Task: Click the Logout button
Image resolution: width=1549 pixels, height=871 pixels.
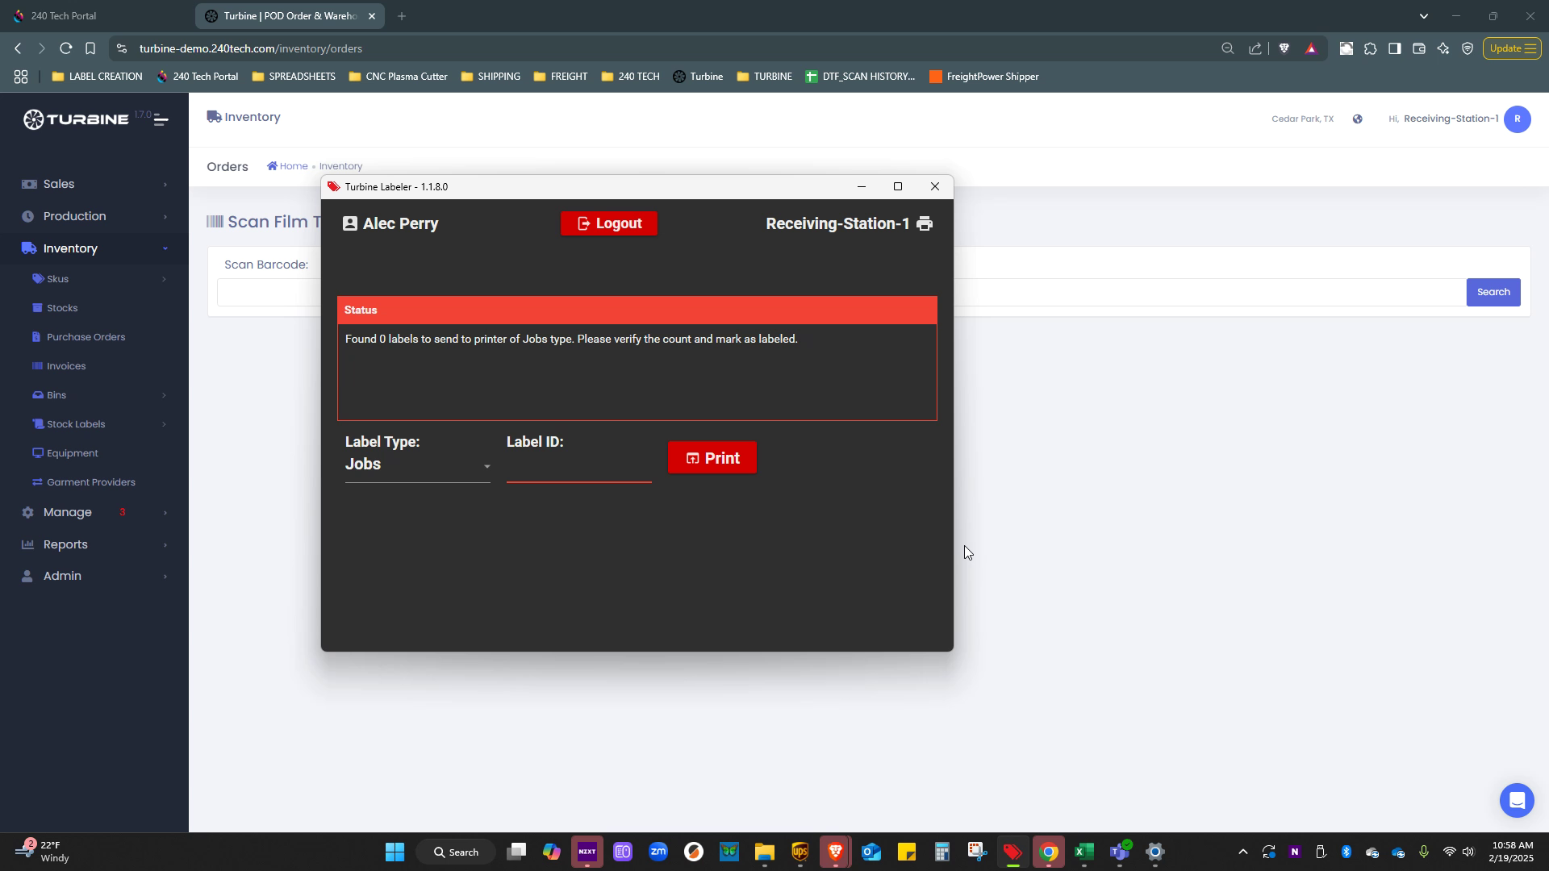Action: (609, 224)
